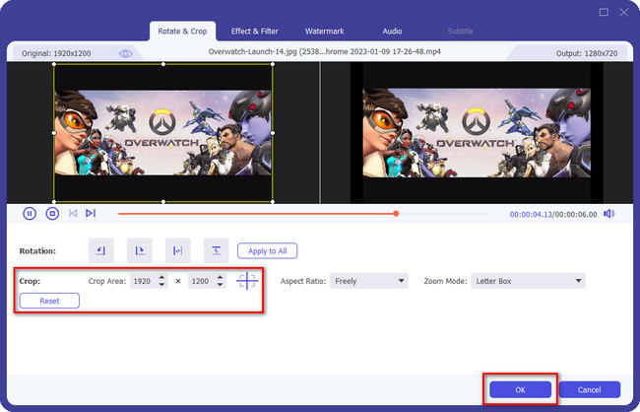Click the right-middle crop handle

pos(273,133)
